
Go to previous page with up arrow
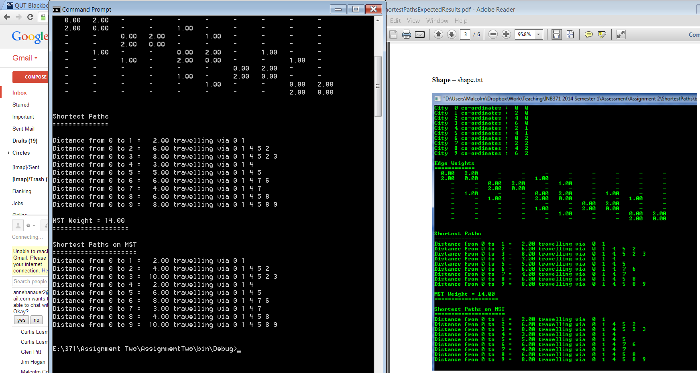pyautogui.click(x=439, y=34)
